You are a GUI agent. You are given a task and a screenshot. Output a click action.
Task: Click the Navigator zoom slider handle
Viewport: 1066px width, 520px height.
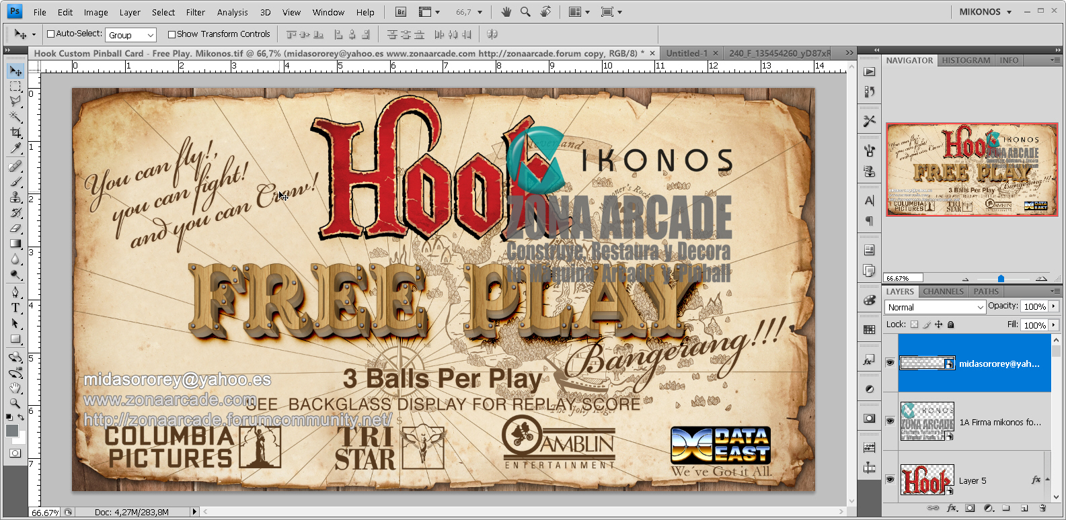(x=1001, y=278)
